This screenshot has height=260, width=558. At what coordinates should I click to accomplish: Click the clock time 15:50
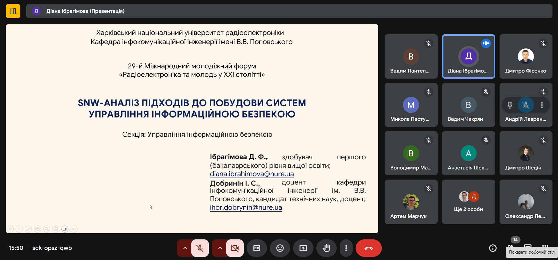[x=16, y=248]
